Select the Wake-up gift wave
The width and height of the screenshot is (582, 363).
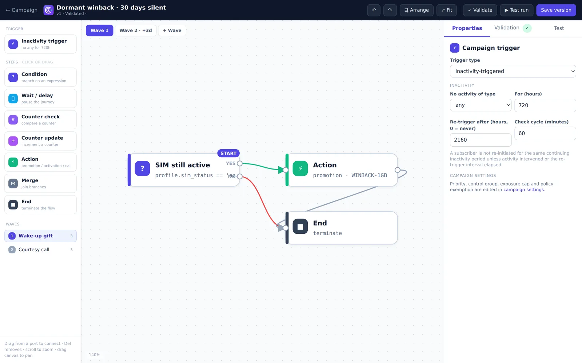40,236
